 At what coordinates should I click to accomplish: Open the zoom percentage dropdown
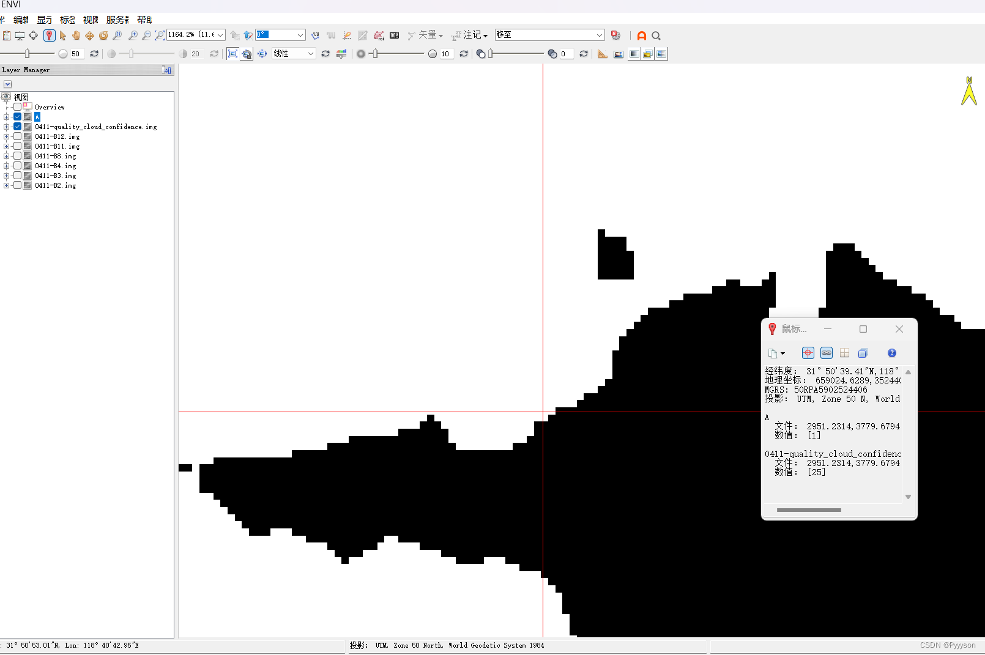[x=220, y=35]
